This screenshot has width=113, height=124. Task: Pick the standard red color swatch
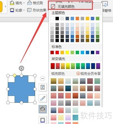57,52
